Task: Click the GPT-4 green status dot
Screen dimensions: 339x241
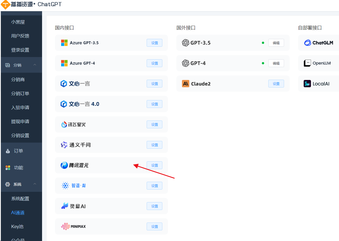Action: pyautogui.click(x=263, y=63)
